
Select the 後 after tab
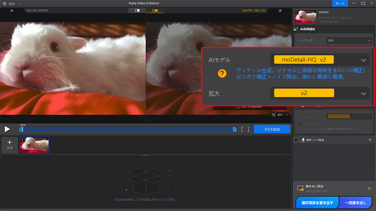pos(280,11)
